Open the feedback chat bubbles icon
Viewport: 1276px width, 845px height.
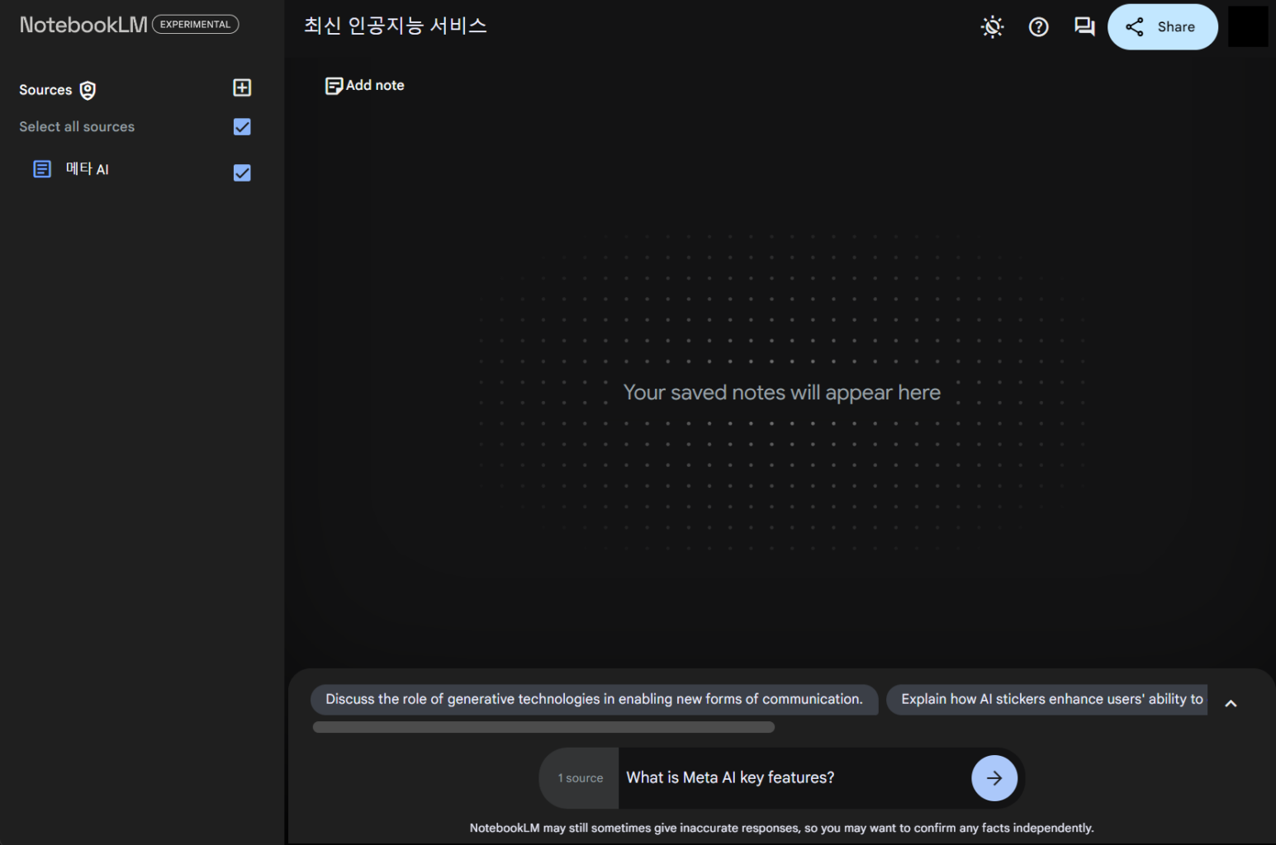(x=1084, y=27)
